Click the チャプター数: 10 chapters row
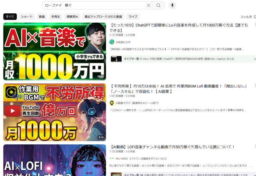256x176 pixels. (x=183, y=174)
